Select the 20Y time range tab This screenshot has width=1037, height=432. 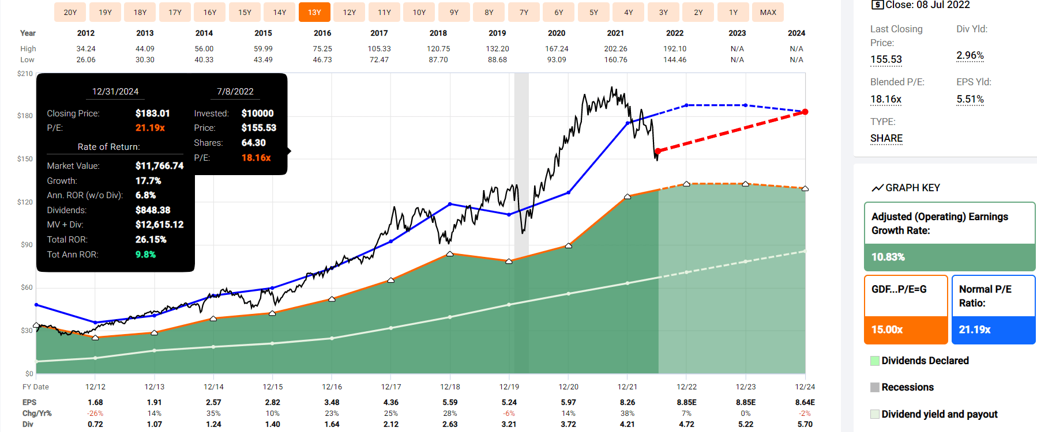[70, 12]
